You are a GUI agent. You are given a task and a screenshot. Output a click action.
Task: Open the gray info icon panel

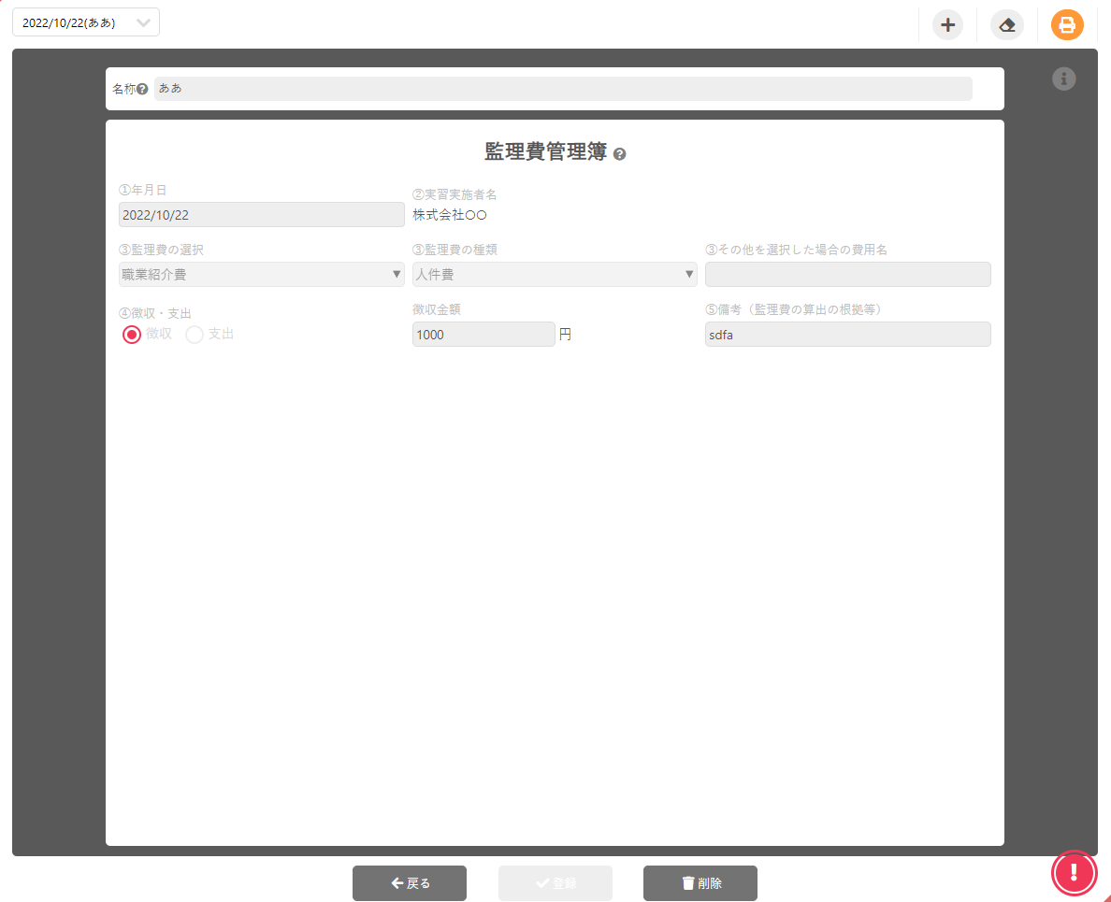(x=1064, y=79)
